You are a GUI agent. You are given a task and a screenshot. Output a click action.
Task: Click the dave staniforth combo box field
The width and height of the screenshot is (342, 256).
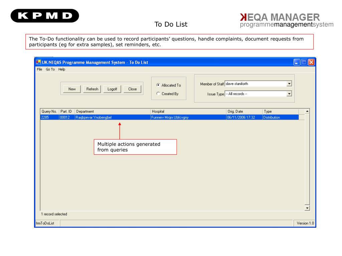(x=258, y=84)
